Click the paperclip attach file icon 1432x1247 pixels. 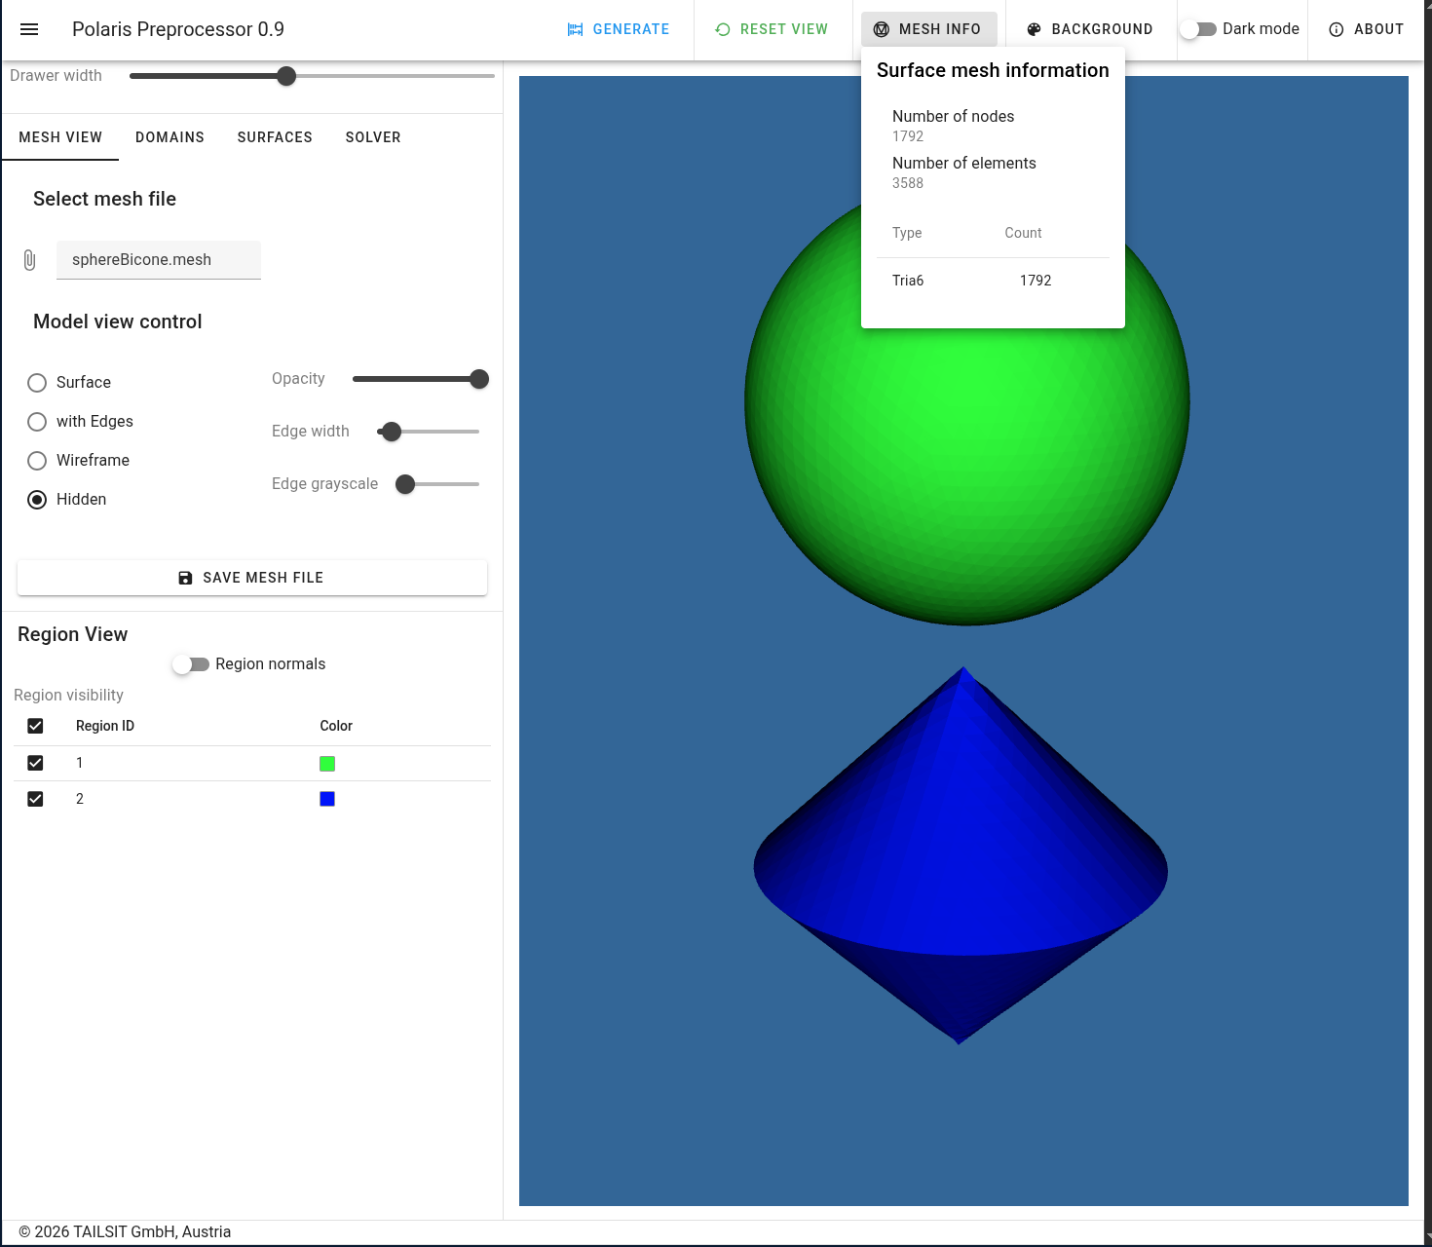29,260
